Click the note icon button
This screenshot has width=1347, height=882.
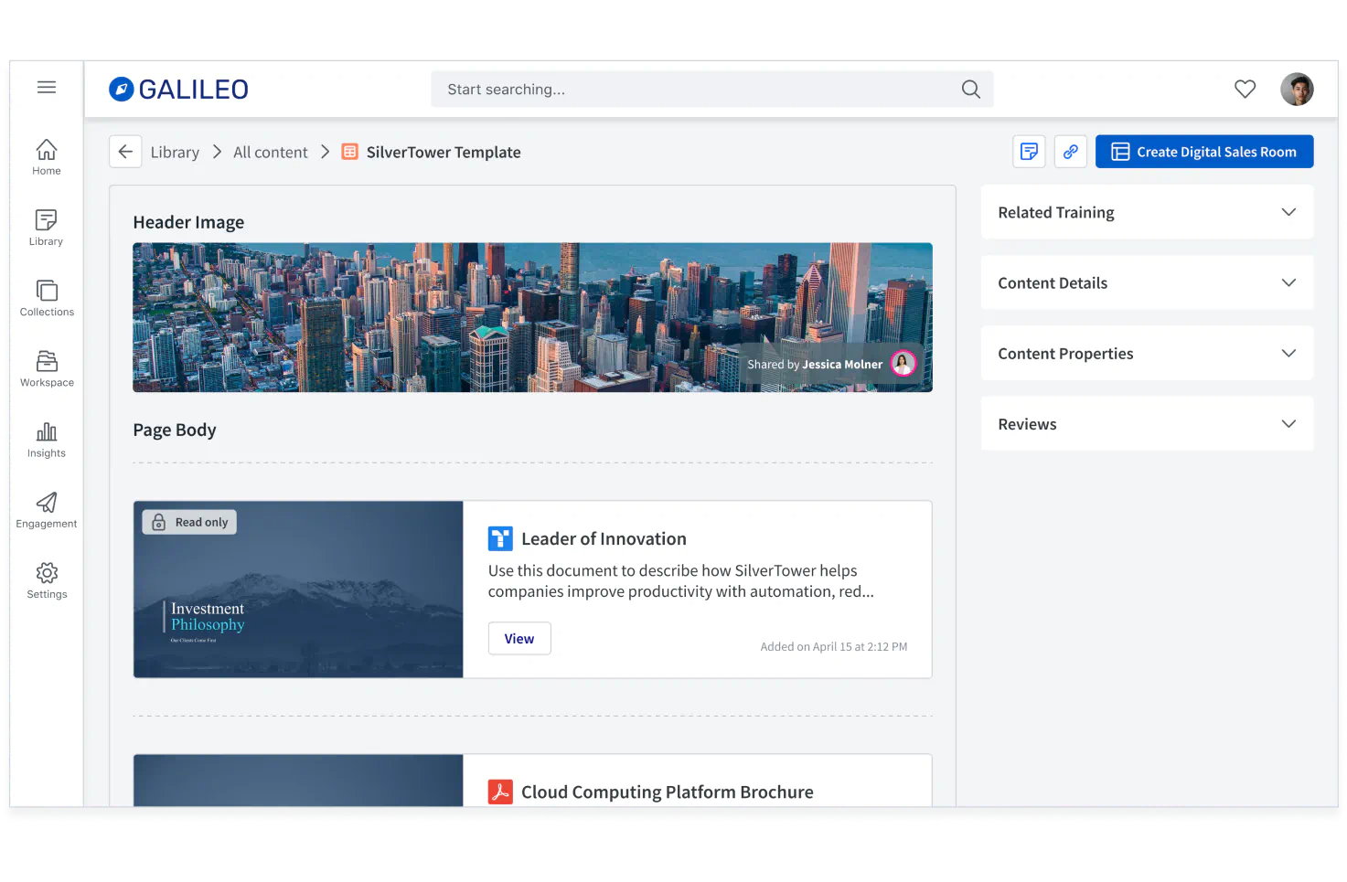[x=1029, y=152]
